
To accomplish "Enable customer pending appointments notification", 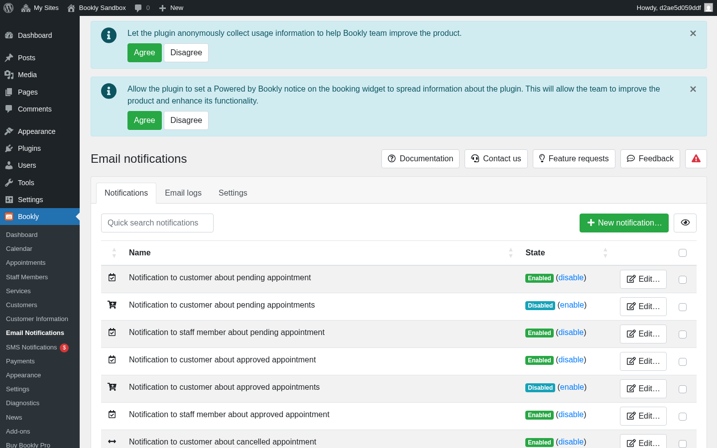I will 572,305.
